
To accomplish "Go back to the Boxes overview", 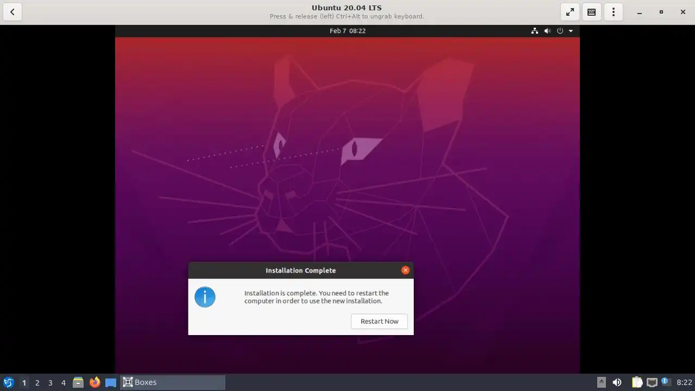I will coord(12,12).
